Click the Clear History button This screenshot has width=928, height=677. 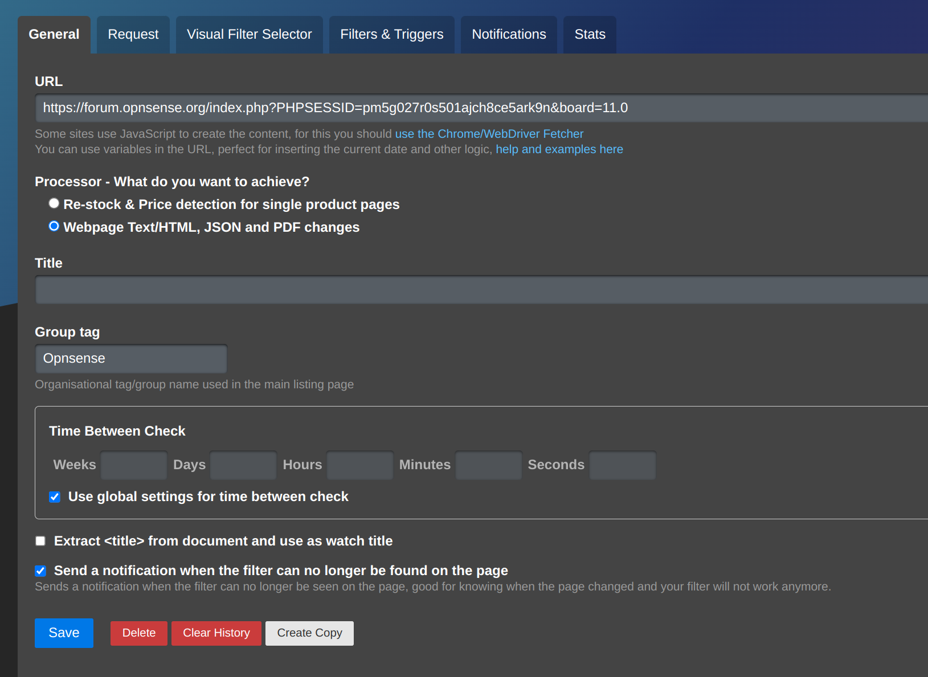tap(216, 633)
